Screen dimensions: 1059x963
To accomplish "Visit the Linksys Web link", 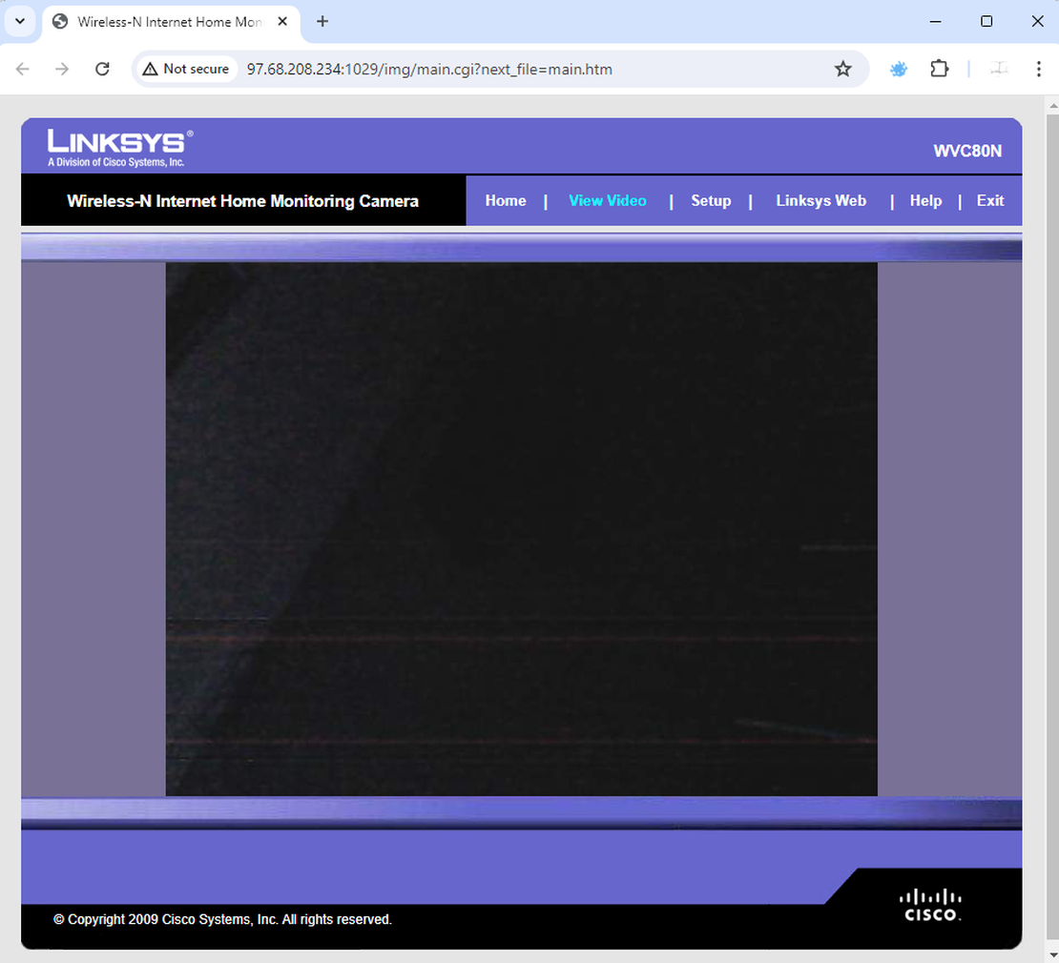I will click(x=820, y=200).
